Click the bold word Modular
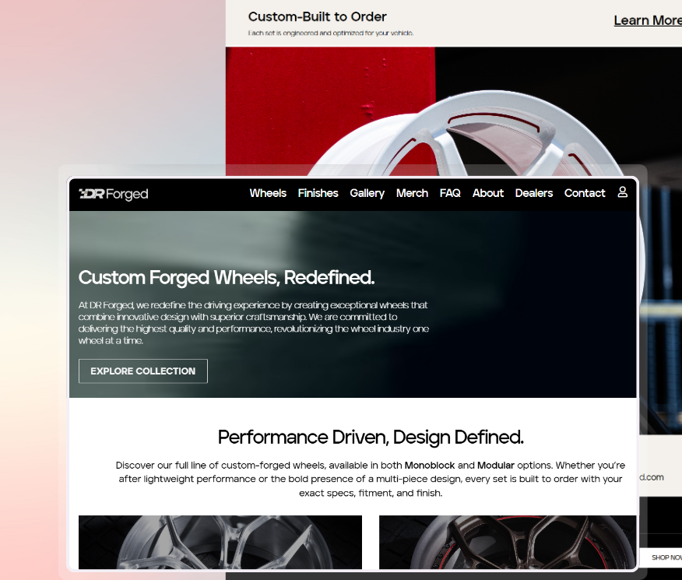682x580 pixels. tap(496, 466)
